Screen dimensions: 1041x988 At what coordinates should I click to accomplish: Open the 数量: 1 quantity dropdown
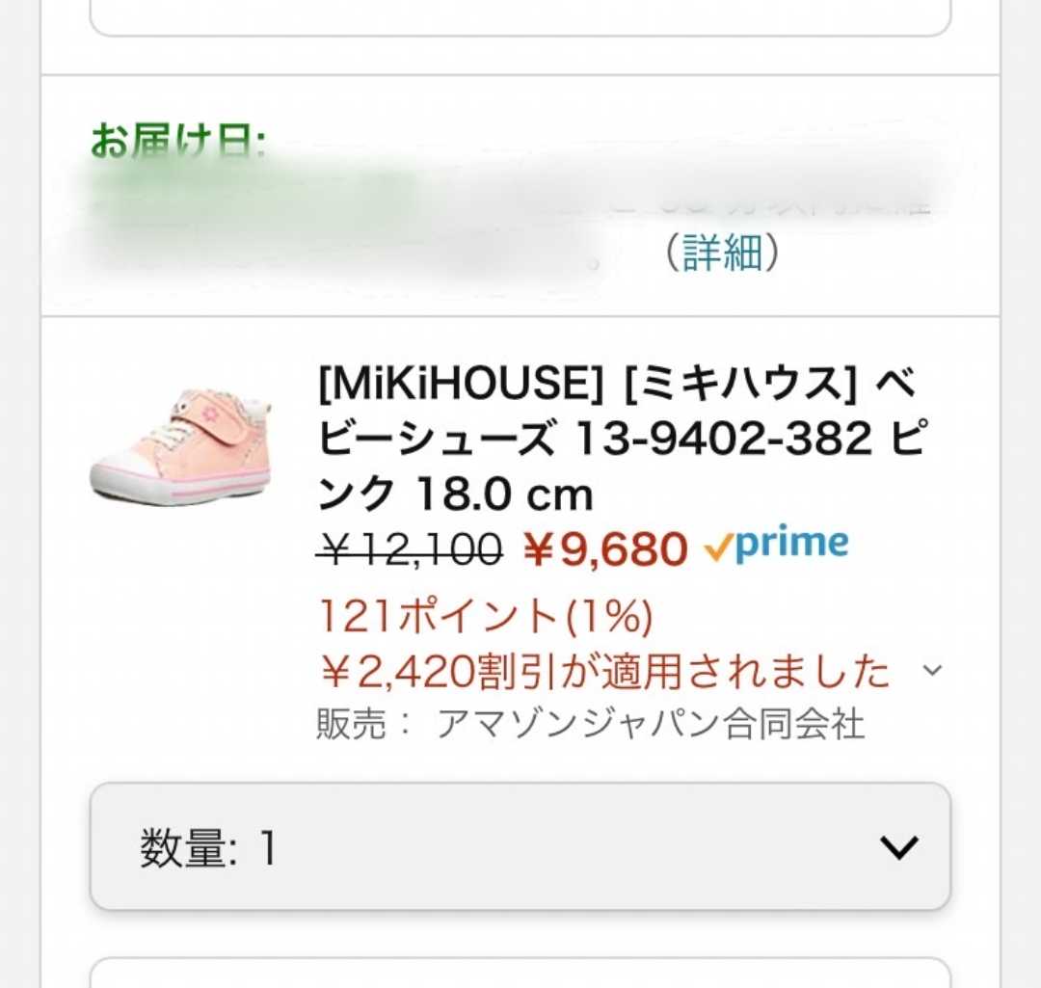tap(520, 847)
